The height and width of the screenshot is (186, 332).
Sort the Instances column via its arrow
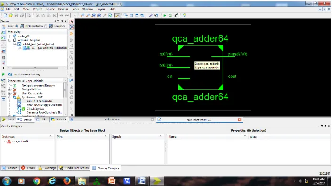click(x=50, y=136)
